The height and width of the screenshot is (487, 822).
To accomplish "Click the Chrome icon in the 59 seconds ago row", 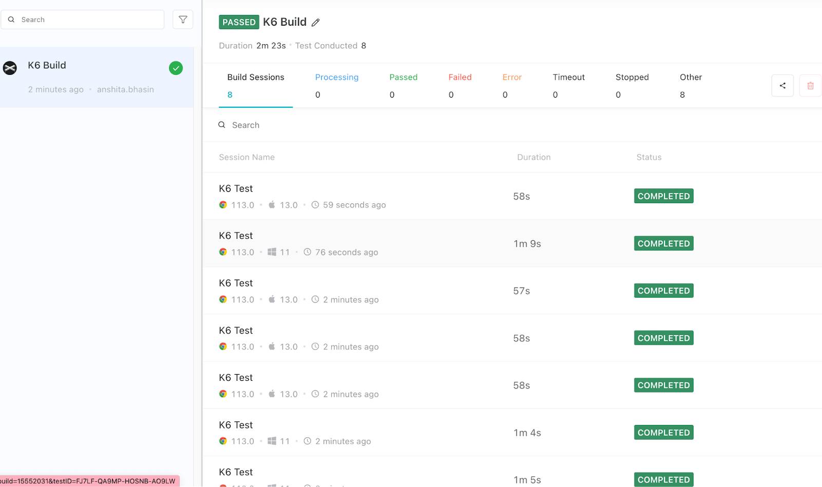I will point(223,205).
